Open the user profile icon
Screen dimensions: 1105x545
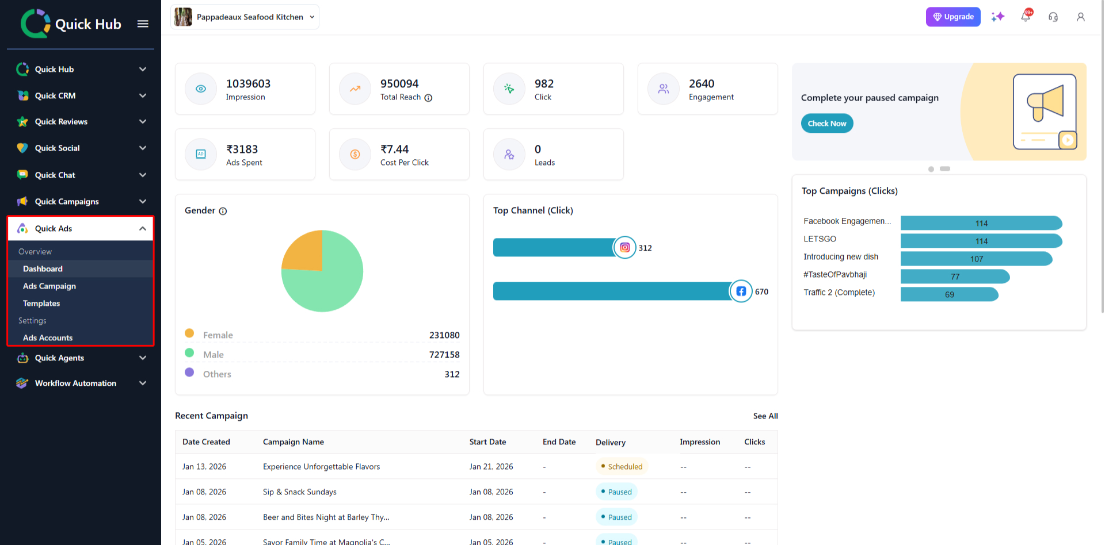(1081, 17)
